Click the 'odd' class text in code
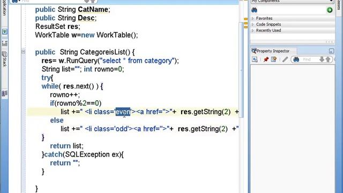Viewport: 343px width, 193px height. pos(121,129)
